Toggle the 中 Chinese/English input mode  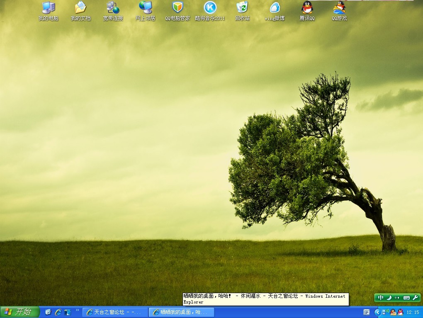(381, 298)
